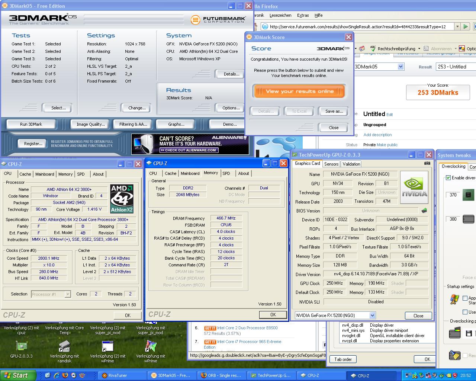Click Tab order button
Viewport: 476px width, 381px height.
click(x=343, y=359)
